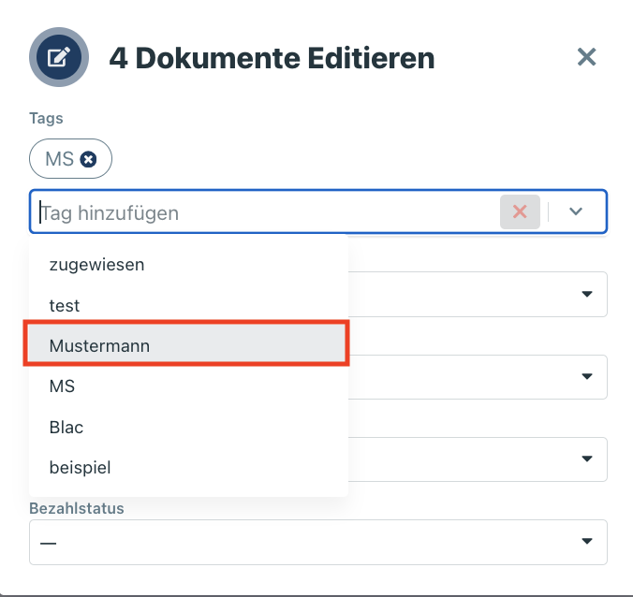Collapse the tag suggestions with the chevron
633x597 pixels.
(x=576, y=212)
